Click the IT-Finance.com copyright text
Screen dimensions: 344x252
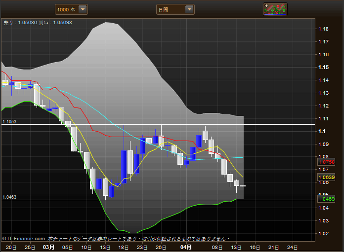[23, 239]
